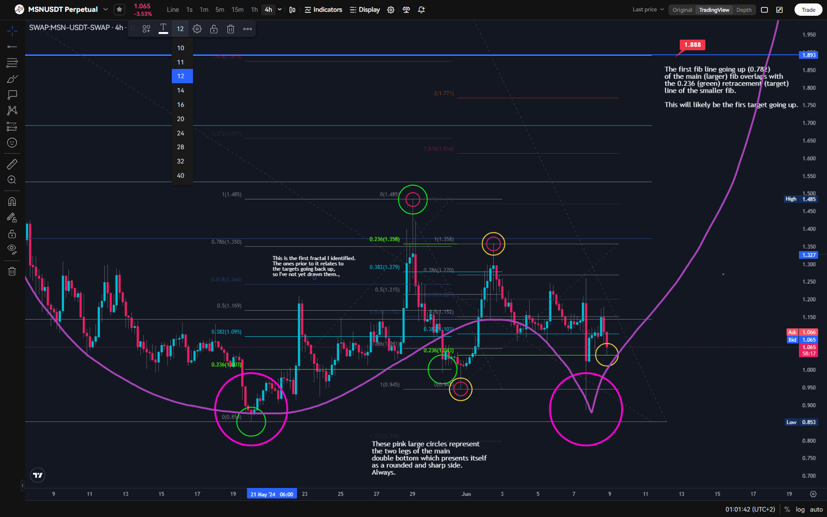Select the 1m timeframe

(x=204, y=9)
